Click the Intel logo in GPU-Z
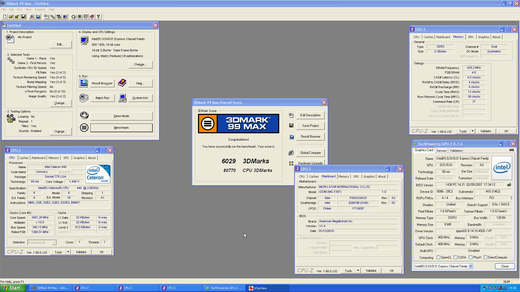The height and width of the screenshot is (292, 520). (502, 168)
